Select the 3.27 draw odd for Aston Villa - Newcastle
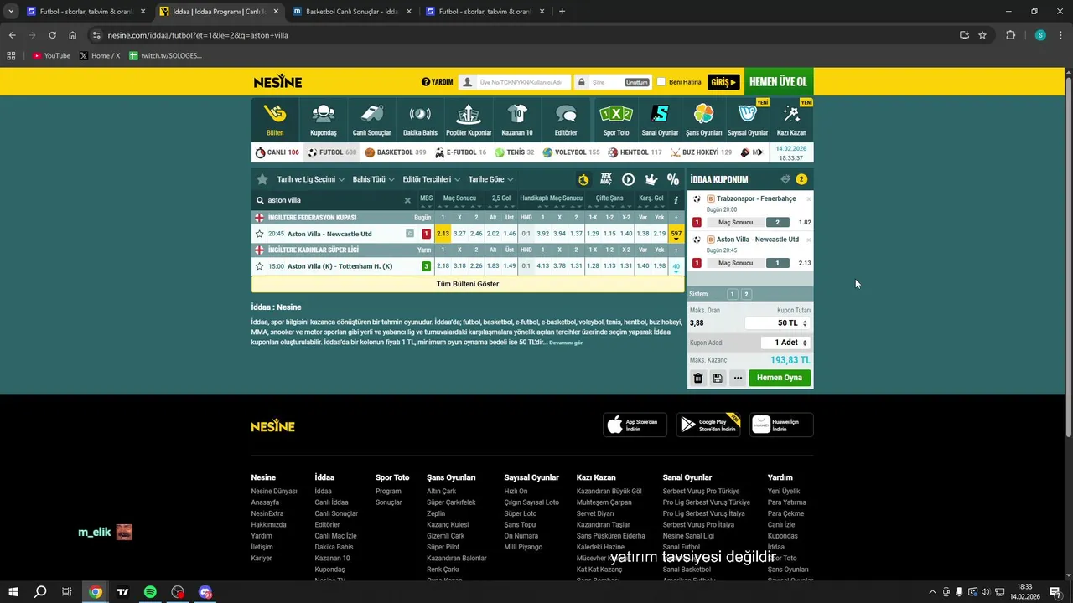This screenshot has width=1073, height=603. pos(459,234)
